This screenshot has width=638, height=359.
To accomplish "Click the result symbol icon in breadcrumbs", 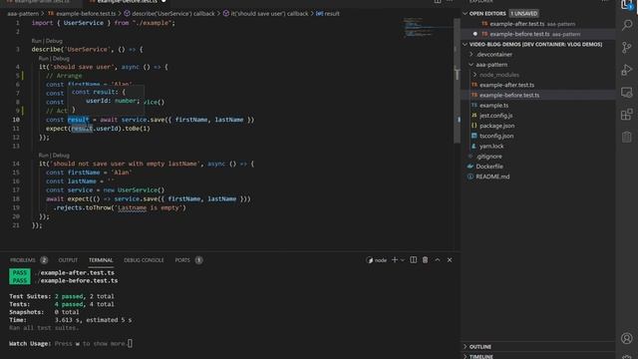I will pos(319,13).
